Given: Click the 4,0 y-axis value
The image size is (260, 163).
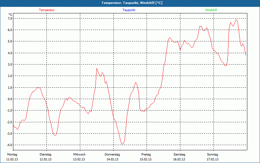Looking at the screenshot, I should click(10, 53).
